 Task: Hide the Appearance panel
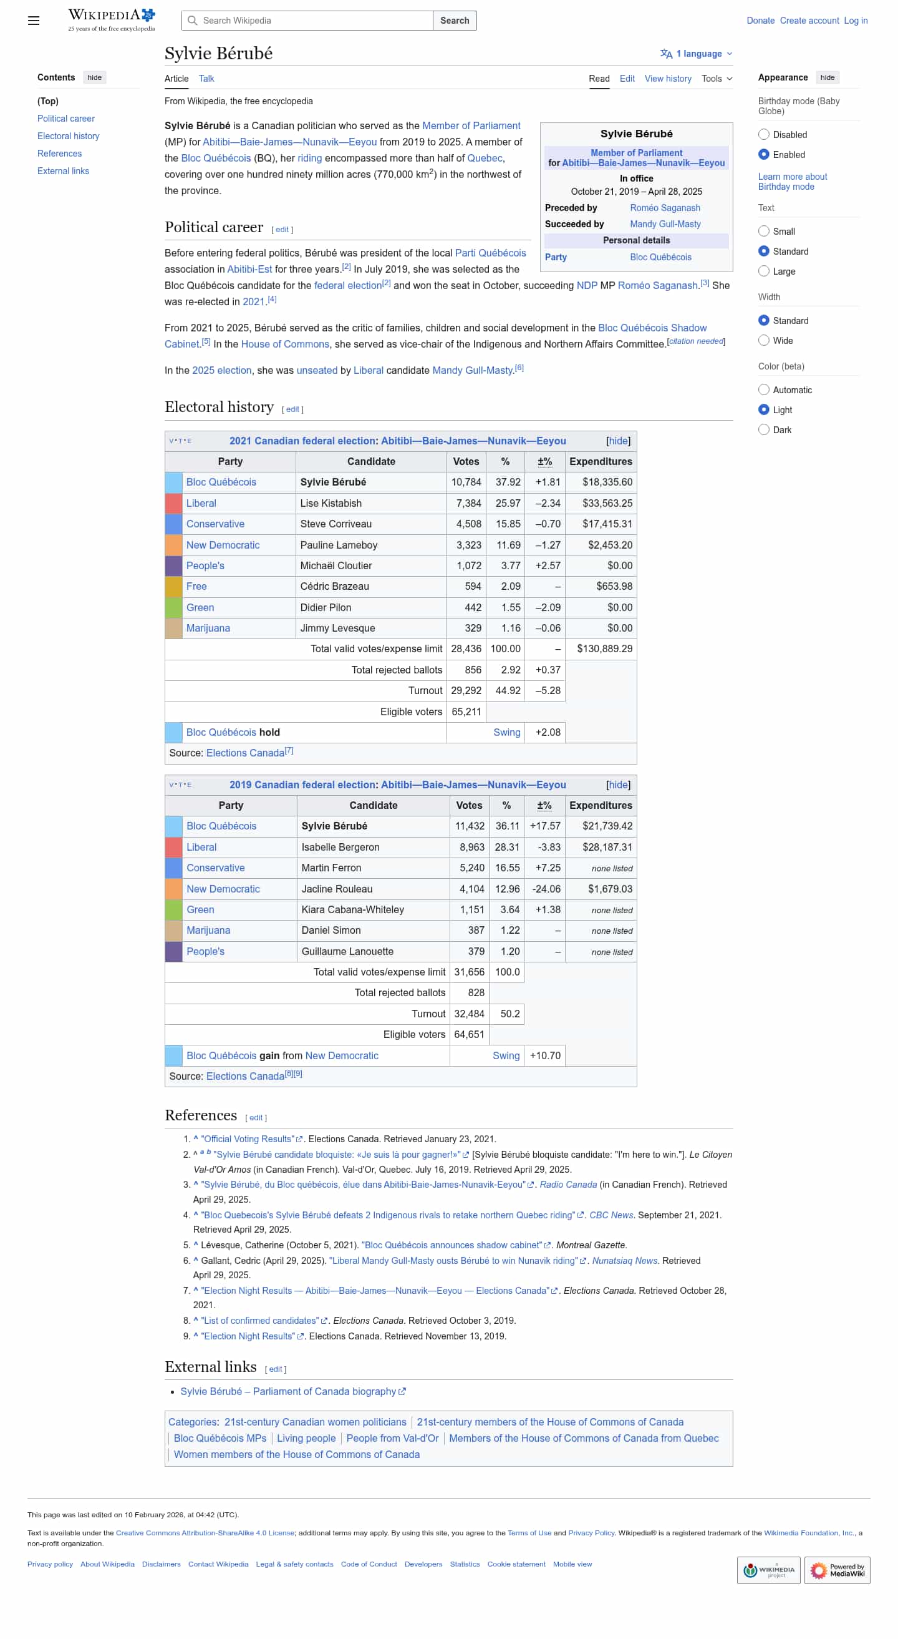tap(828, 77)
